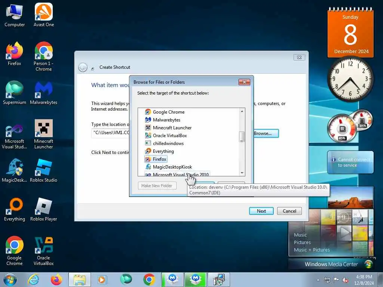Choose MagicDesktopKiosk in the browse list
This screenshot has width=383, height=287.
coord(172,167)
